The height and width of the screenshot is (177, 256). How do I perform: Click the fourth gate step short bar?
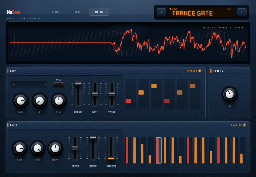tap(150, 159)
